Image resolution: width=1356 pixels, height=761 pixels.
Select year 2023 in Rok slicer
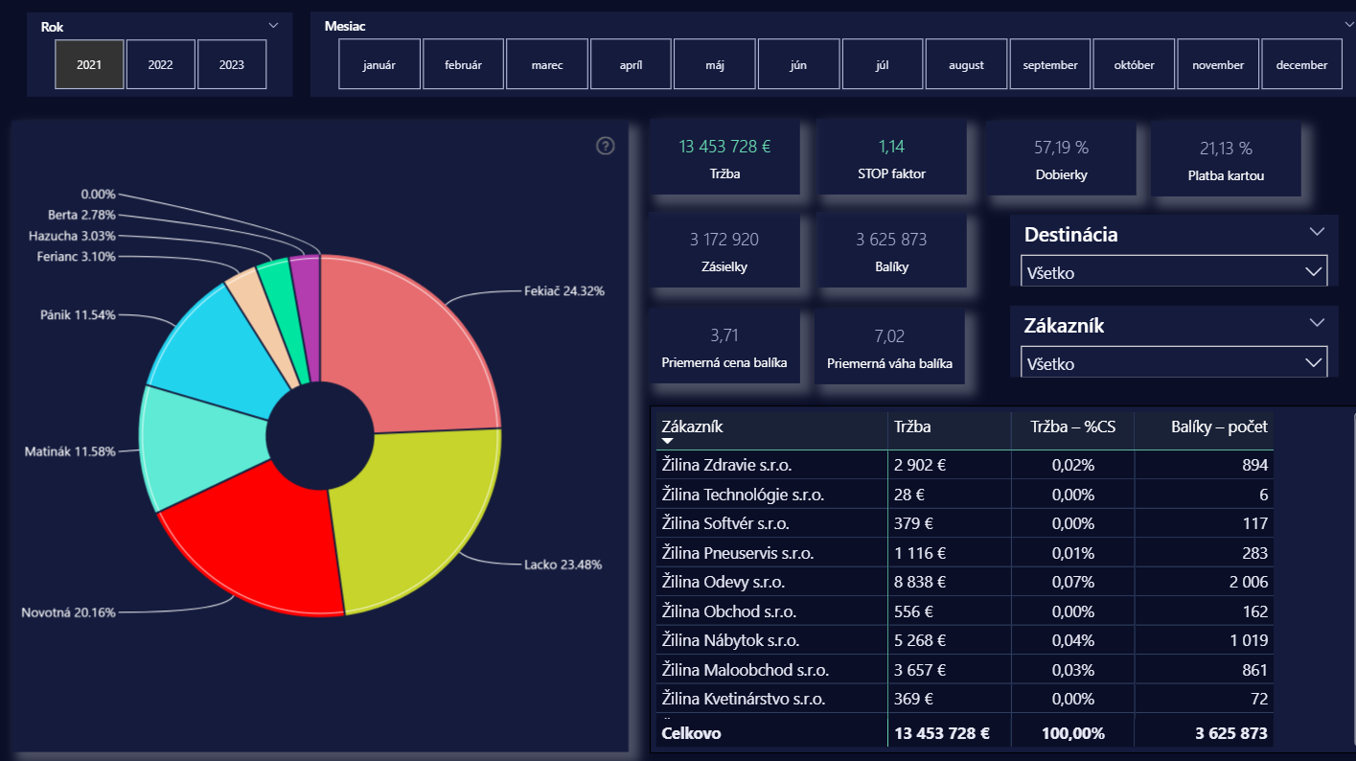pos(232,65)
